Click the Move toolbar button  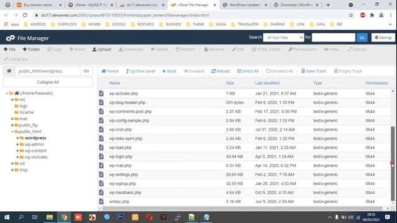[x=77, y=50]
